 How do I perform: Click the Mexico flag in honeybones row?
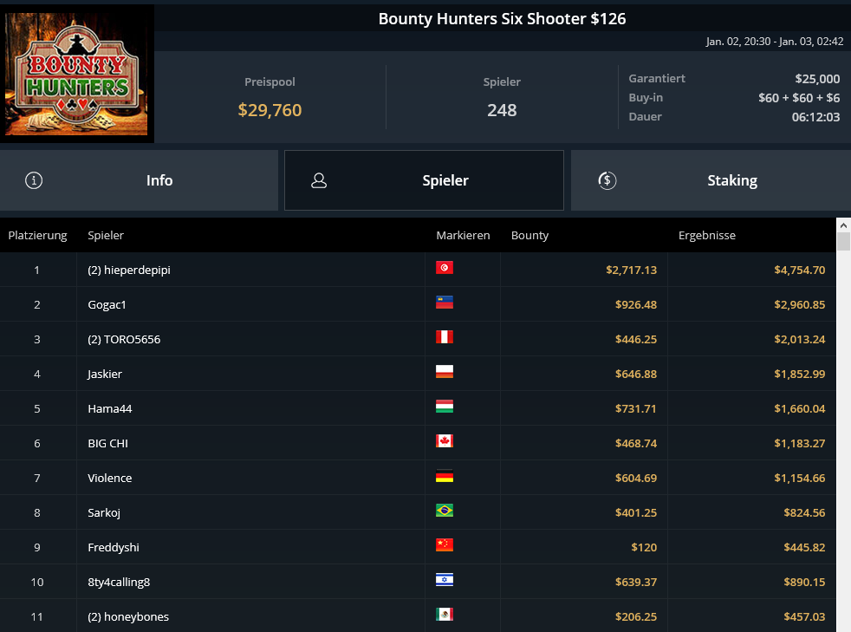[444, 615]
